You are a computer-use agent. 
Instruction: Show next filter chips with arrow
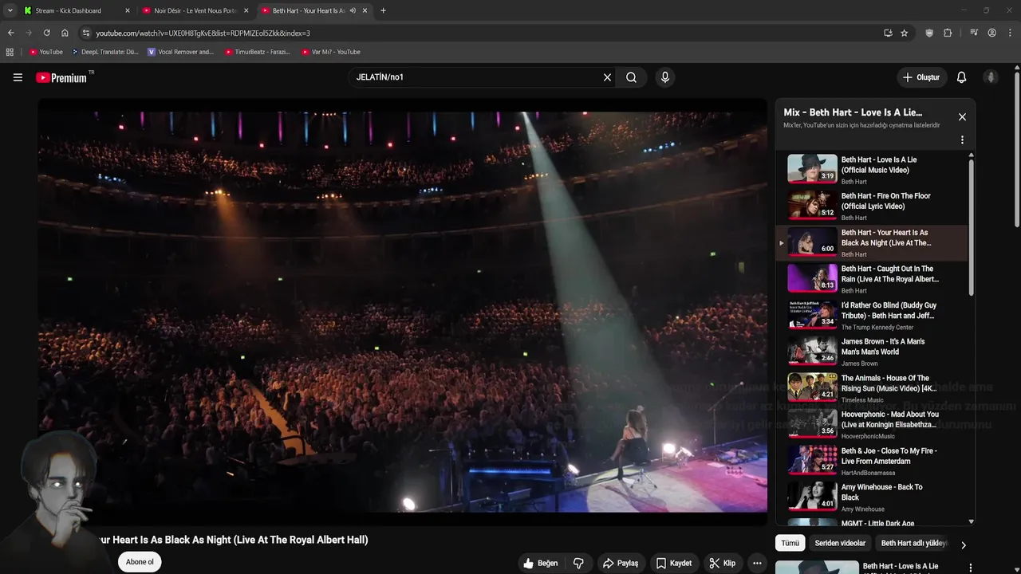pos(963,545)
